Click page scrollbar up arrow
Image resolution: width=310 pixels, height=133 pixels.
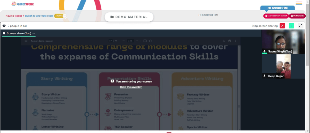tap(308, 1)
